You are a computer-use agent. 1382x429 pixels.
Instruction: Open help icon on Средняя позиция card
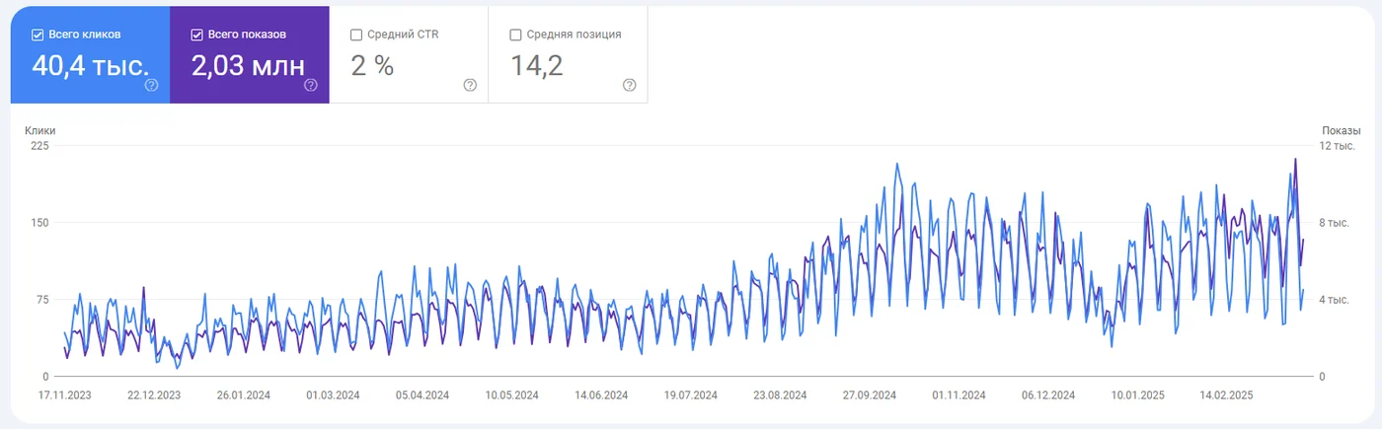(630, 85)
